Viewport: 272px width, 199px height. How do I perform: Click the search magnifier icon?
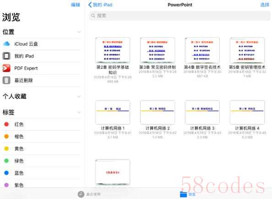[93, 16]
